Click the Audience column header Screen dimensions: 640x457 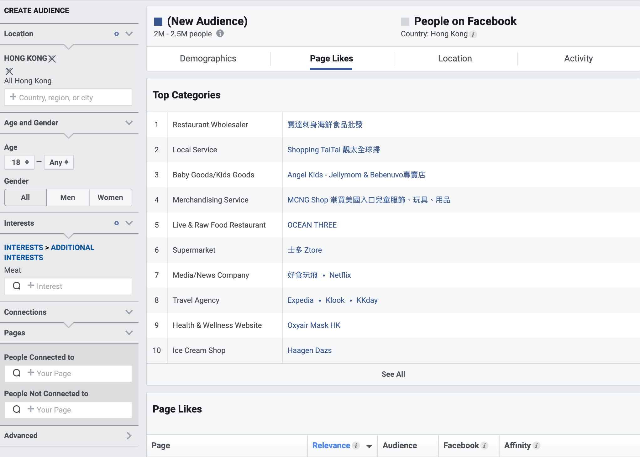pos(400,445)
